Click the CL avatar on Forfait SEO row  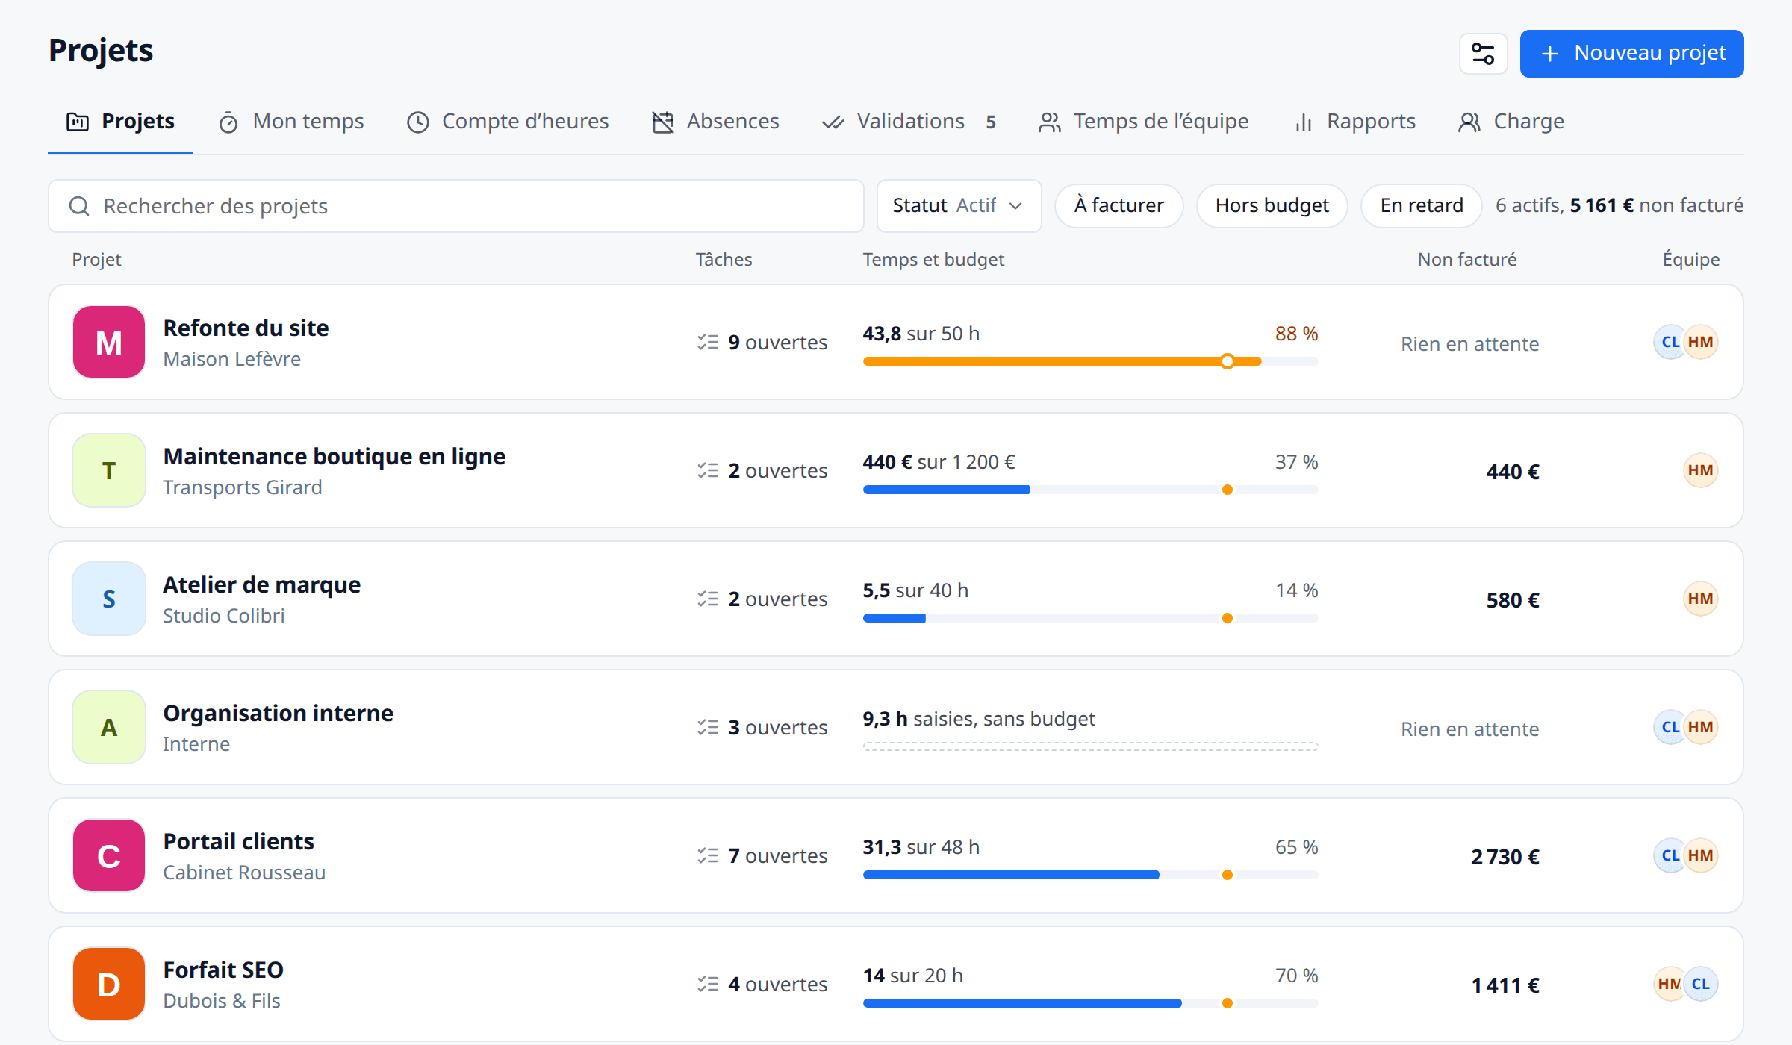pos(1701,984)
